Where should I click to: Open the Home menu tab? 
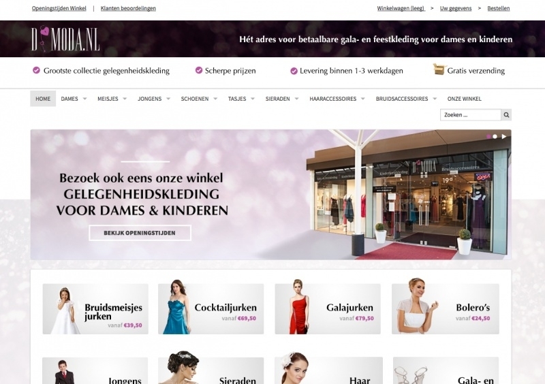click(x=43, y=99)
